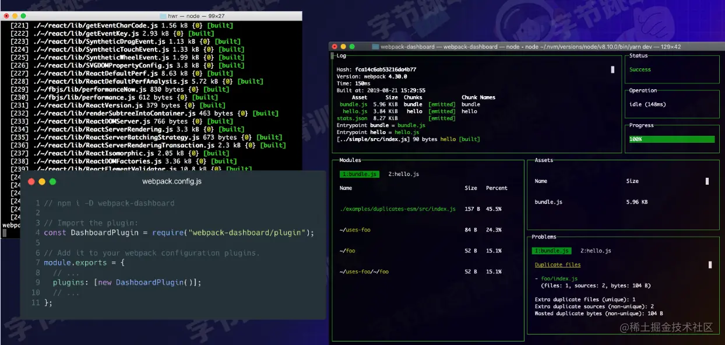The image size is (725, 345).
Task: Click line [221] getEventCharCode.js in terminal
Action: coord(121,26)
